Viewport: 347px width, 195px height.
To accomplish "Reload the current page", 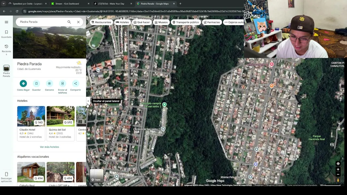I will point(17,11).
